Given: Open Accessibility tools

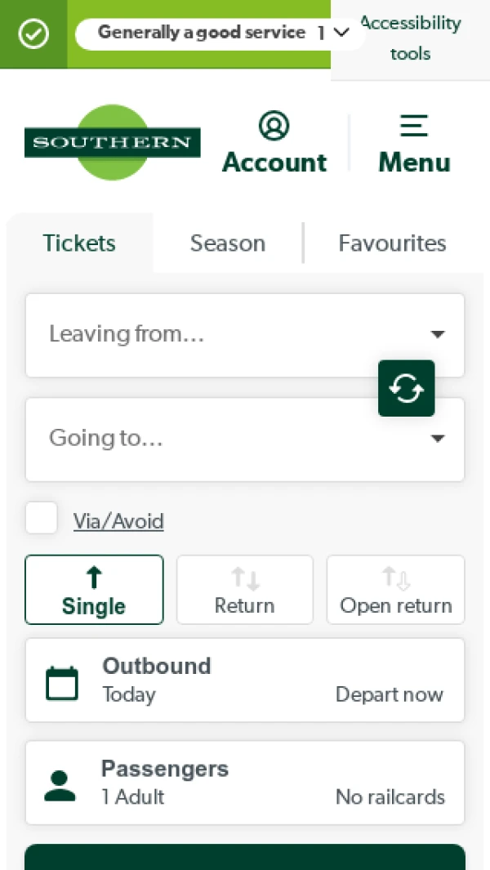Looking at the screenshot, I should click(410, 38).
